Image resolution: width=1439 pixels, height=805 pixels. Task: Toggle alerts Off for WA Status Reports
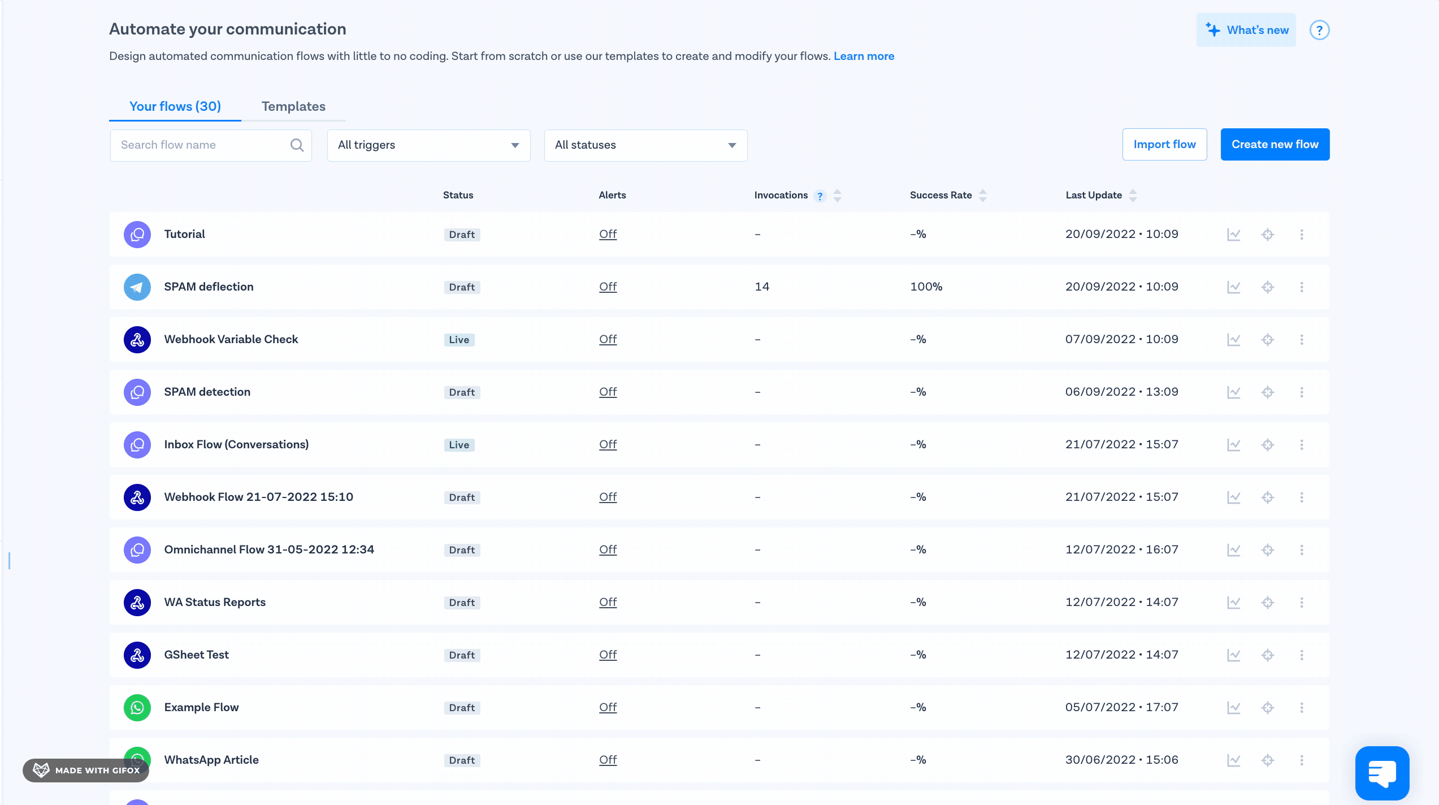(608, 602)
